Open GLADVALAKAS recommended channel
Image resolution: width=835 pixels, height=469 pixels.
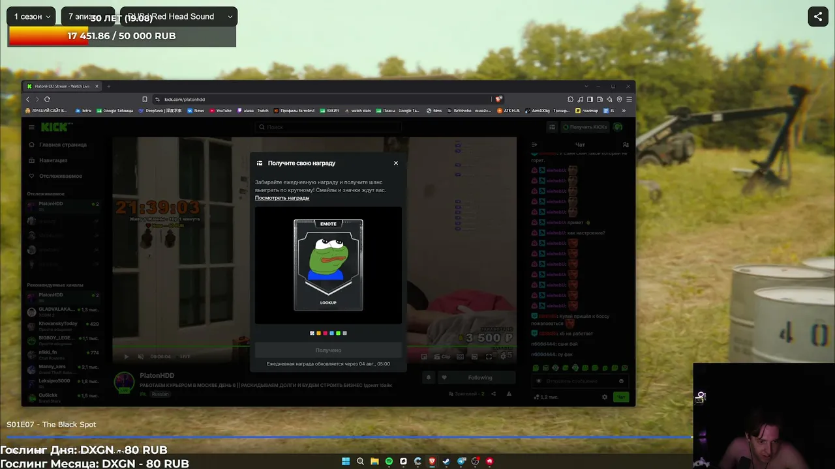pyautogui.click(x=63, y=311)
